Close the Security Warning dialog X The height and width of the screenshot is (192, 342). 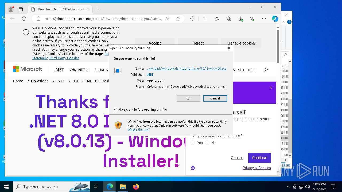click(229, 48)
